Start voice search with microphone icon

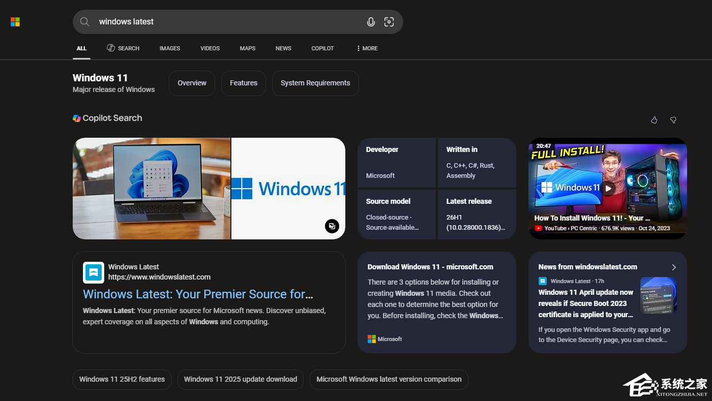[x=371, y=22]
